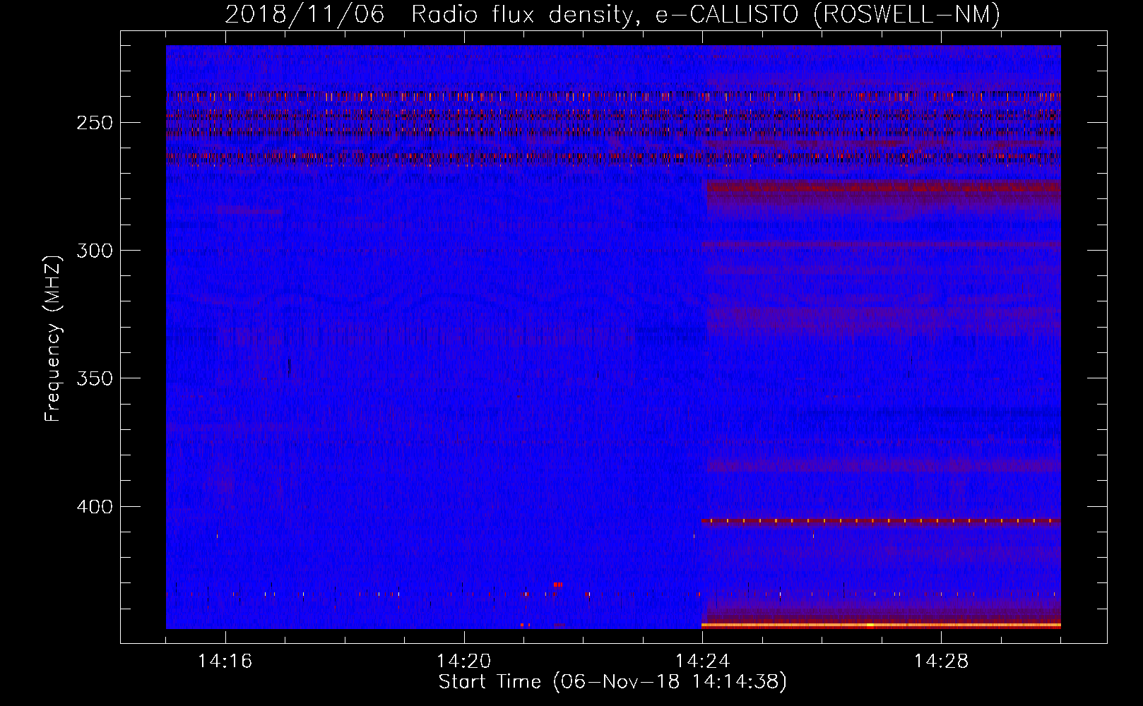Select the 350 frequency tick label
The width and height of the screenshot is (1143, 706).
95,378
